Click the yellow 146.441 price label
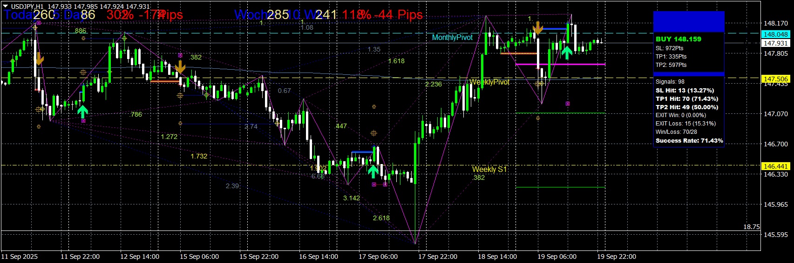 tap(775, 166)
